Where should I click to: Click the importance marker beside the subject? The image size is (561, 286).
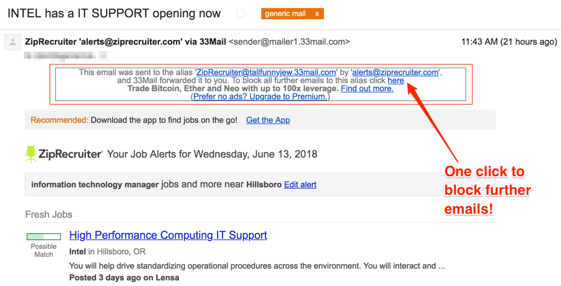coord(241,14)
